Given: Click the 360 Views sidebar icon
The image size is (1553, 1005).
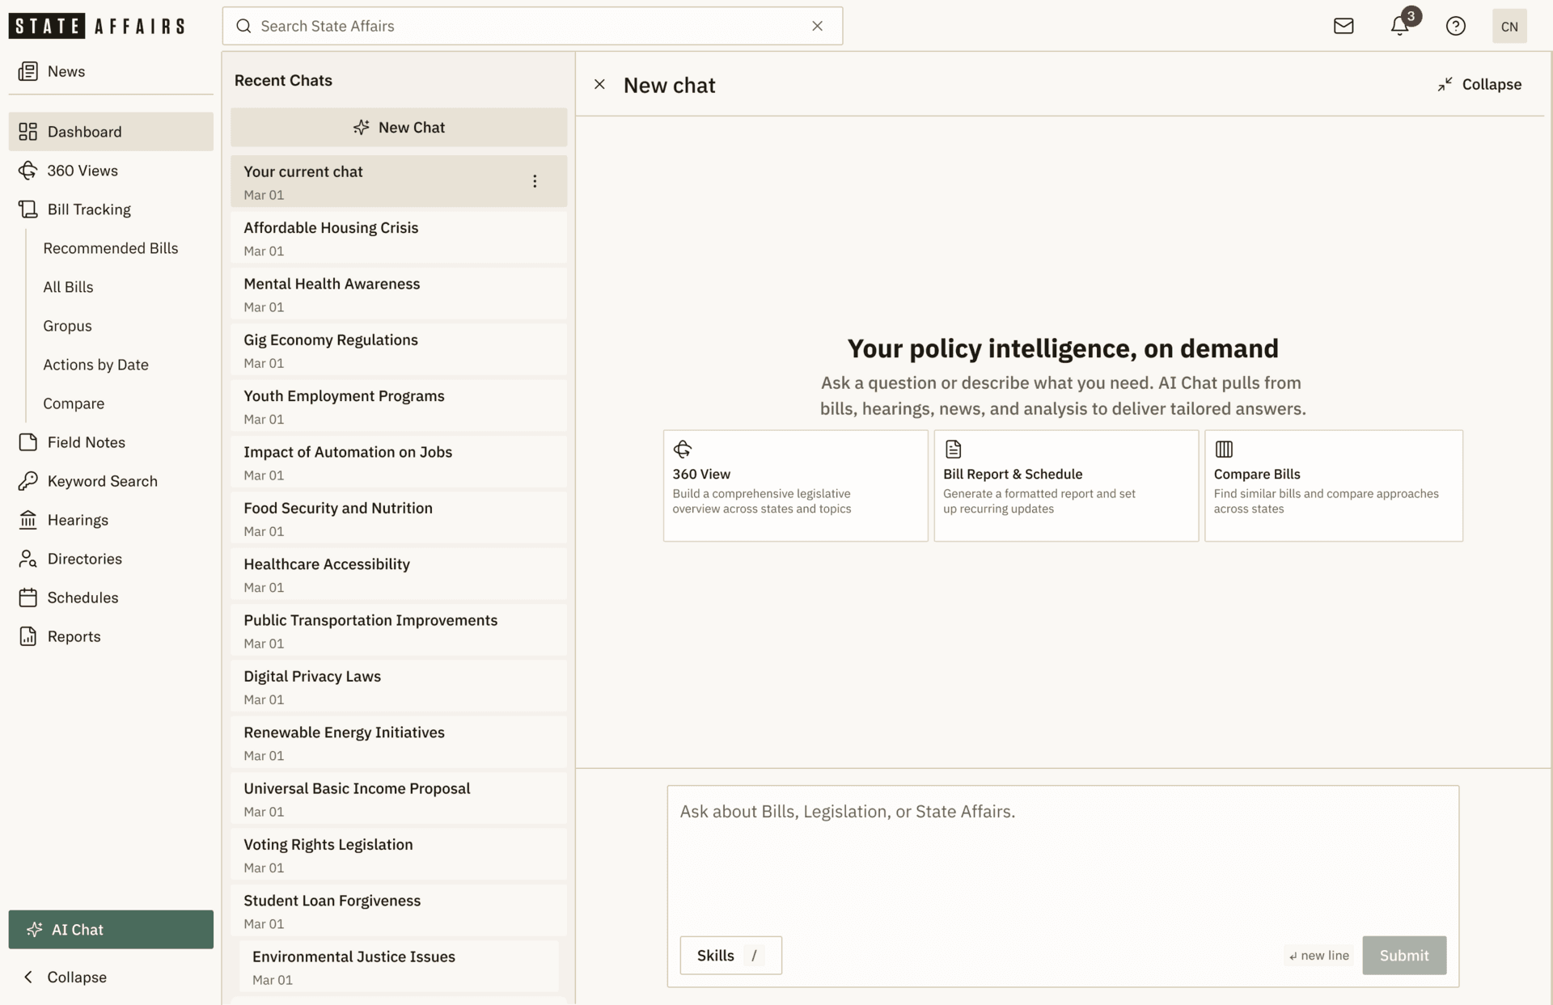Looking at the screenshot, I should tap(28, 170).
